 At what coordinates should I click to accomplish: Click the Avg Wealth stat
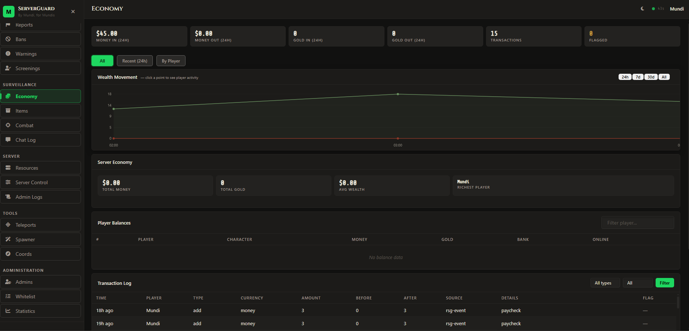(392, 186)
